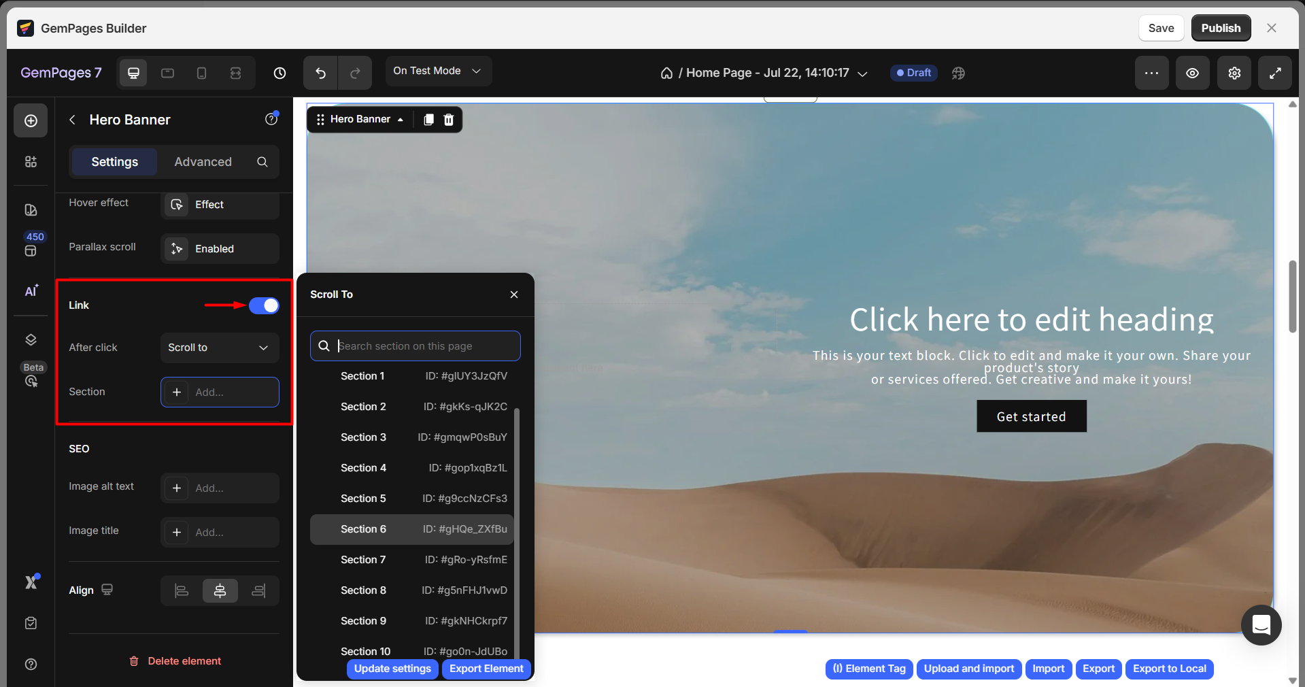Select center alignment option
Screen dimensions: 1305x687
coord(220,590)
